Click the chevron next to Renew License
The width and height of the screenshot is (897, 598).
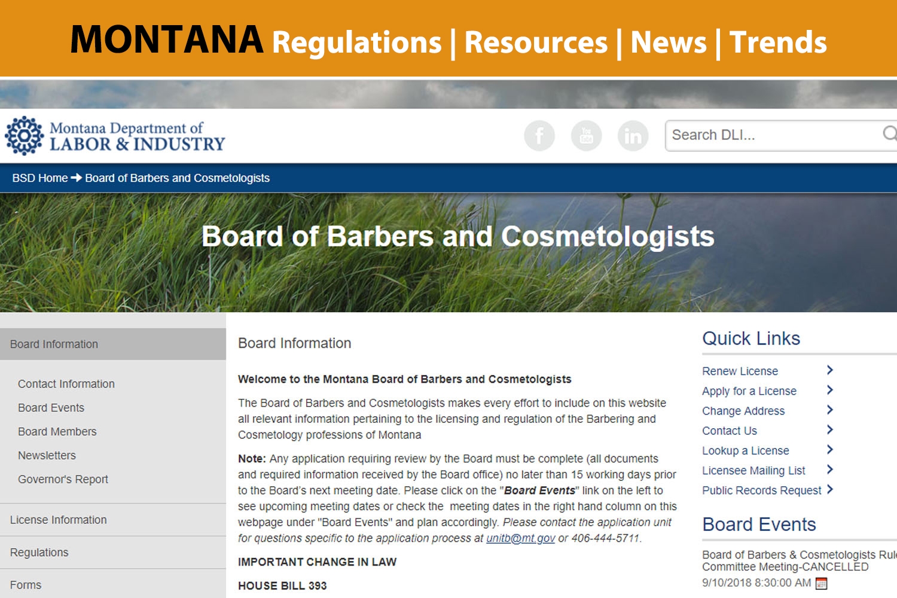point(829,370)
